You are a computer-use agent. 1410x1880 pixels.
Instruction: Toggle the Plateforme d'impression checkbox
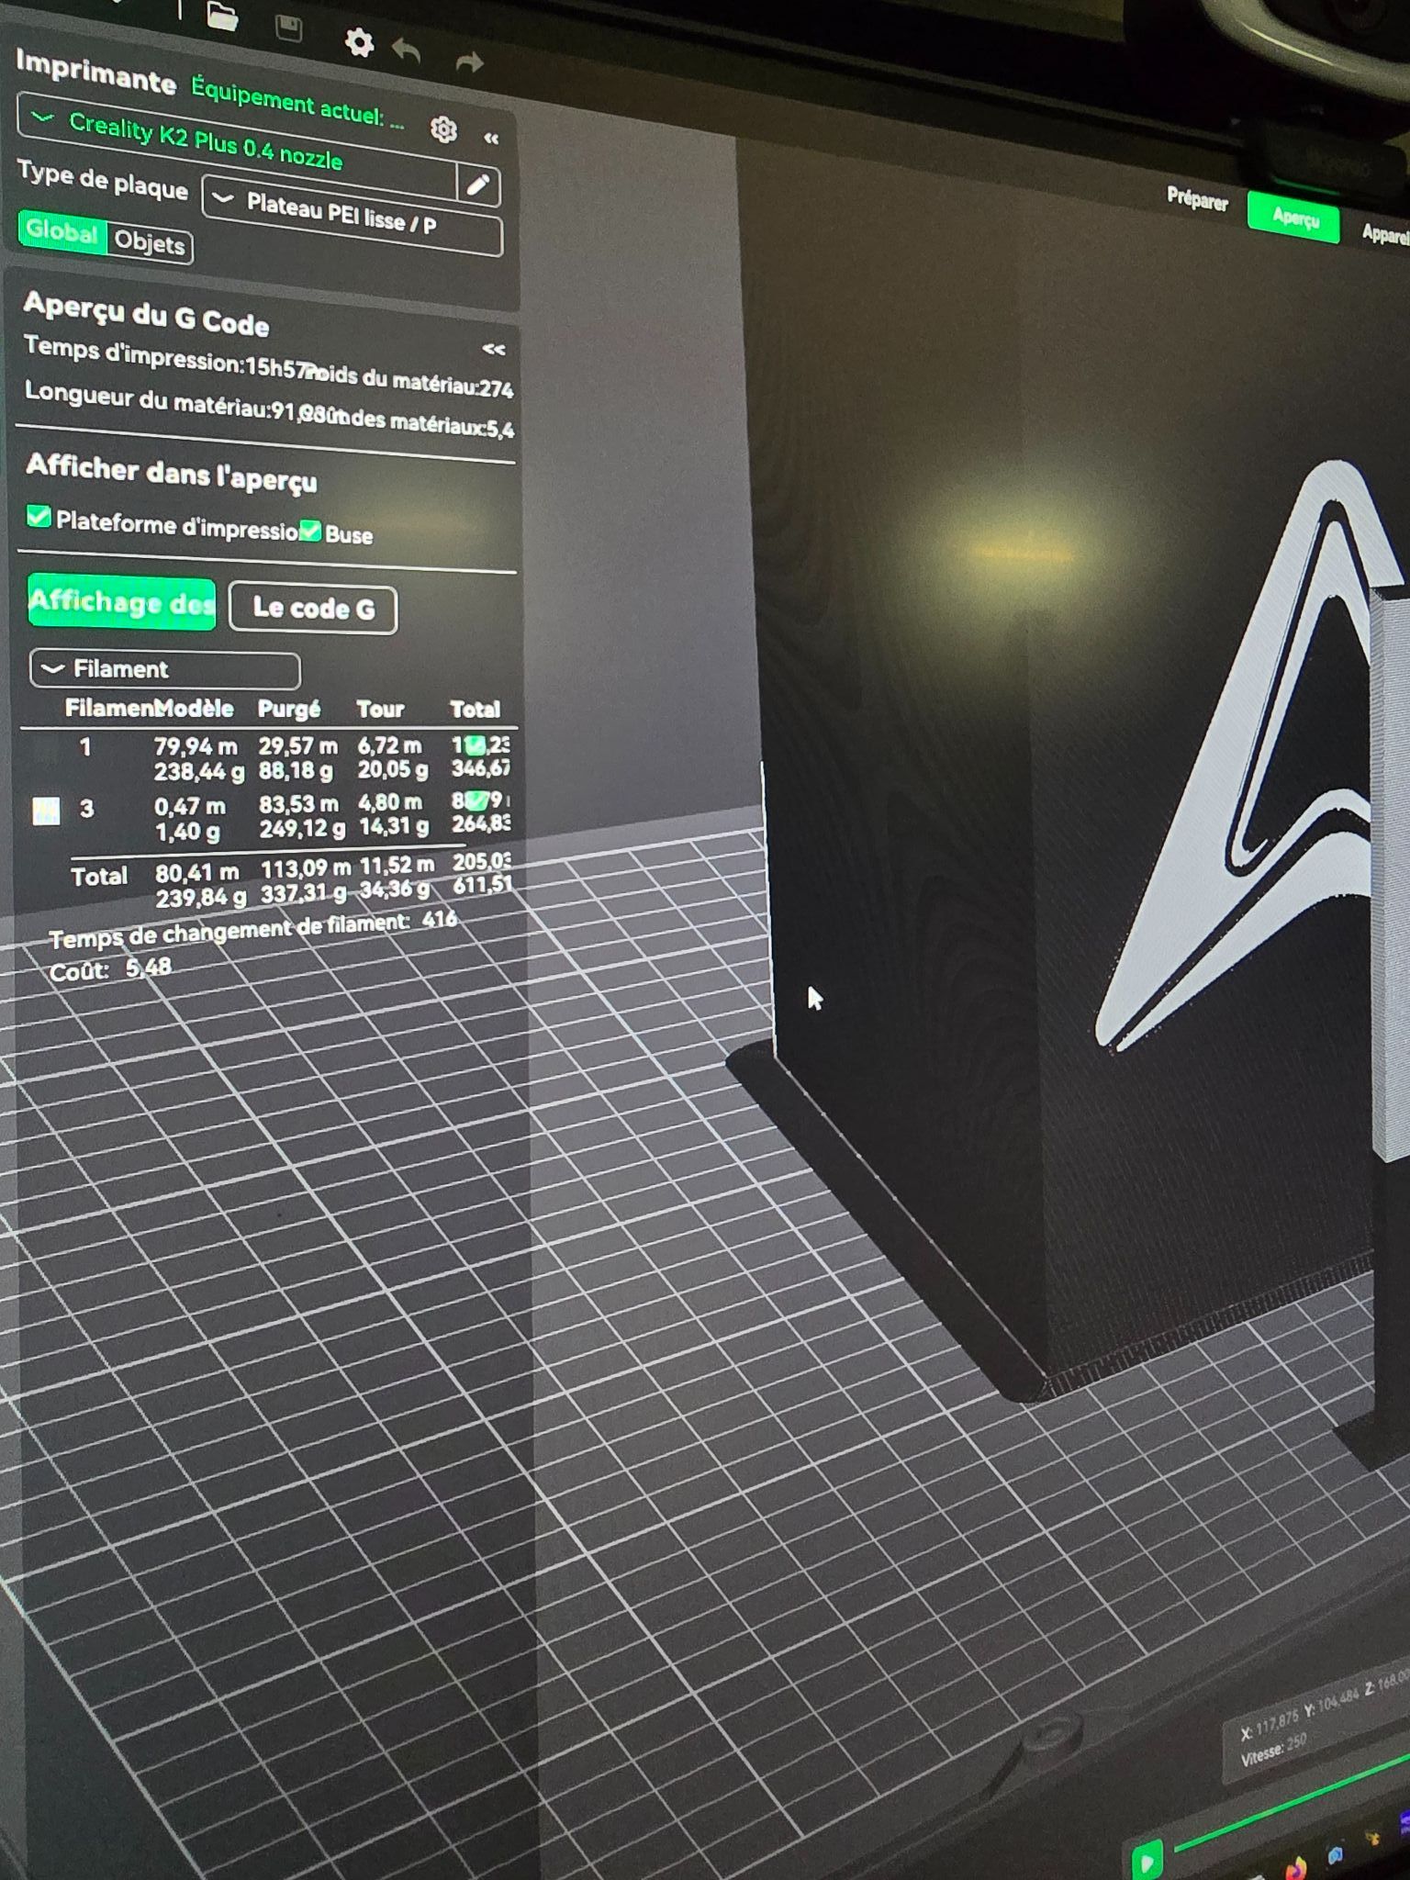click(x=39, y=516)
